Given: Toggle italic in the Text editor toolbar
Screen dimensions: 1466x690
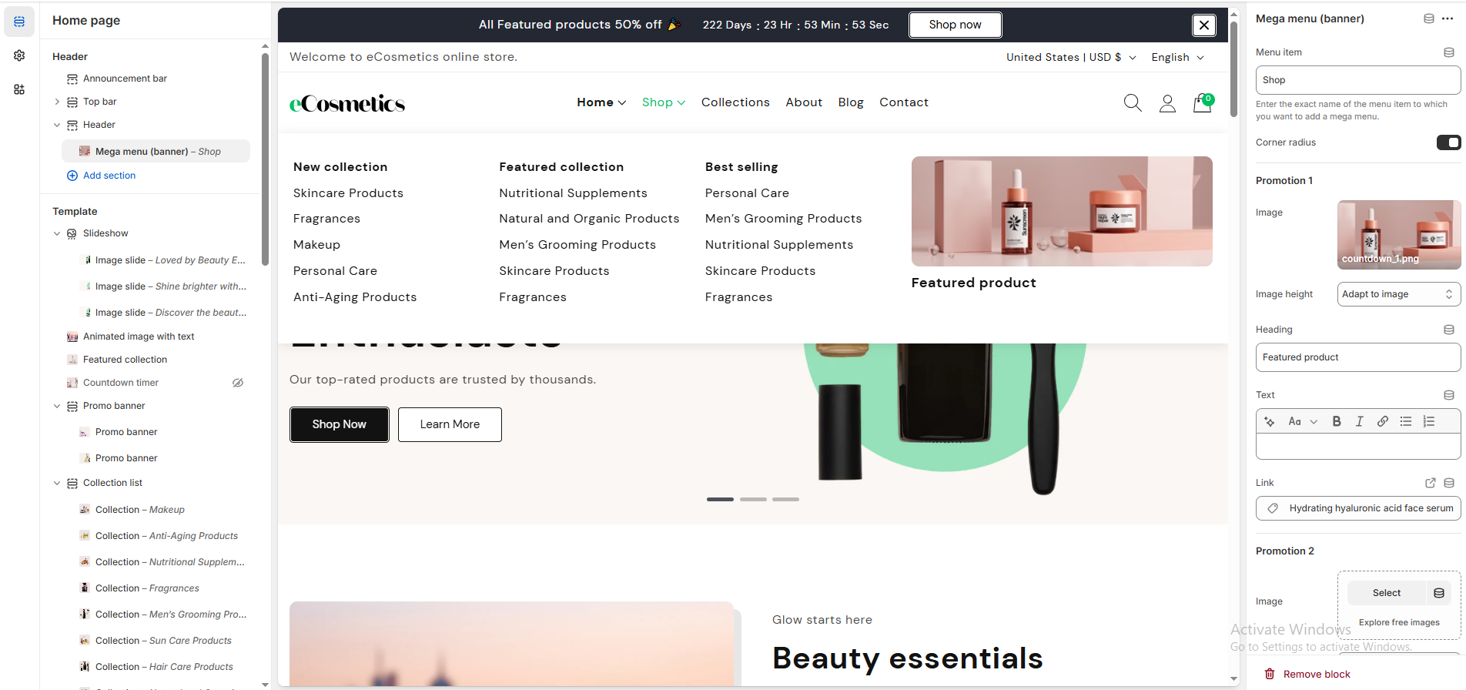Looking at the screenshot, I should 1360,421.
